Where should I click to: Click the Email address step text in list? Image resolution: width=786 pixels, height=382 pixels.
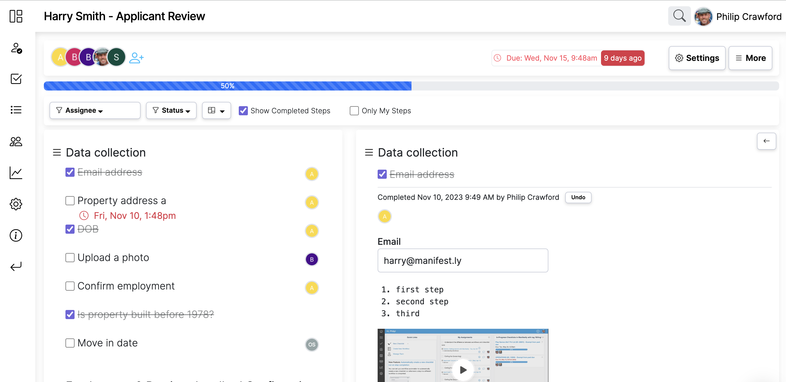pyautogui.click(x=110, y=172)
